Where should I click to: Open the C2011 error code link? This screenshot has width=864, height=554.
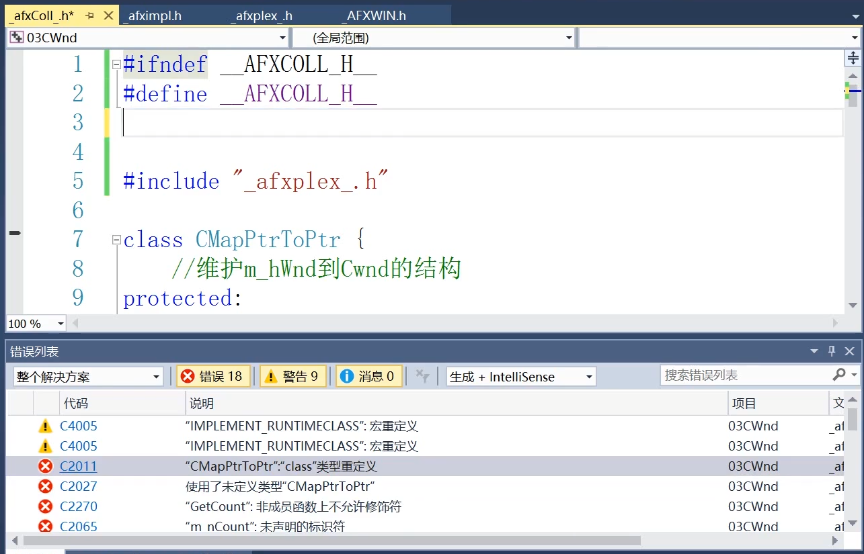(x=79, y=466)
